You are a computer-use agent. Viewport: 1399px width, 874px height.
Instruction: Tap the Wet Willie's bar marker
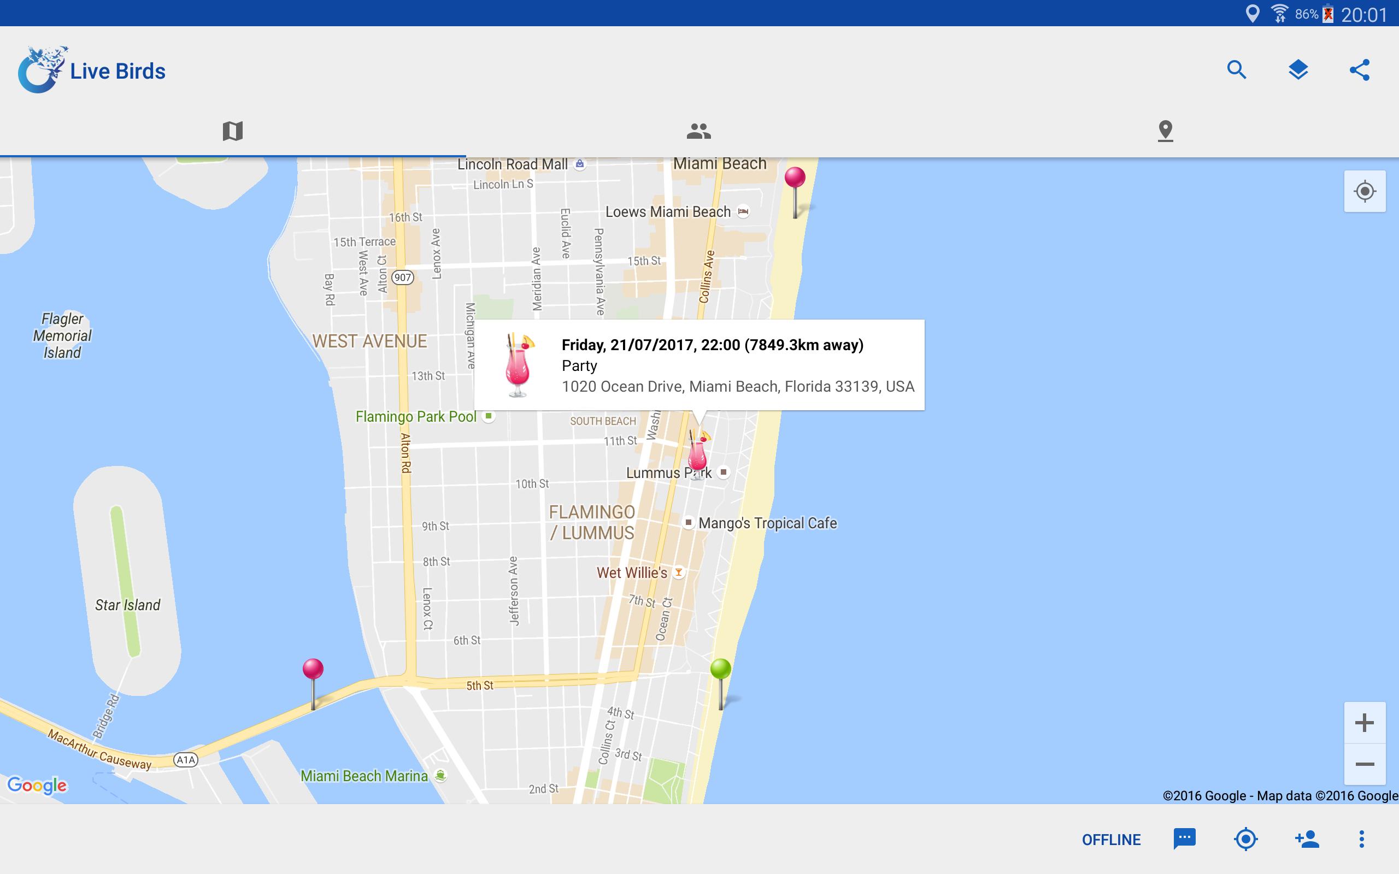679,573
